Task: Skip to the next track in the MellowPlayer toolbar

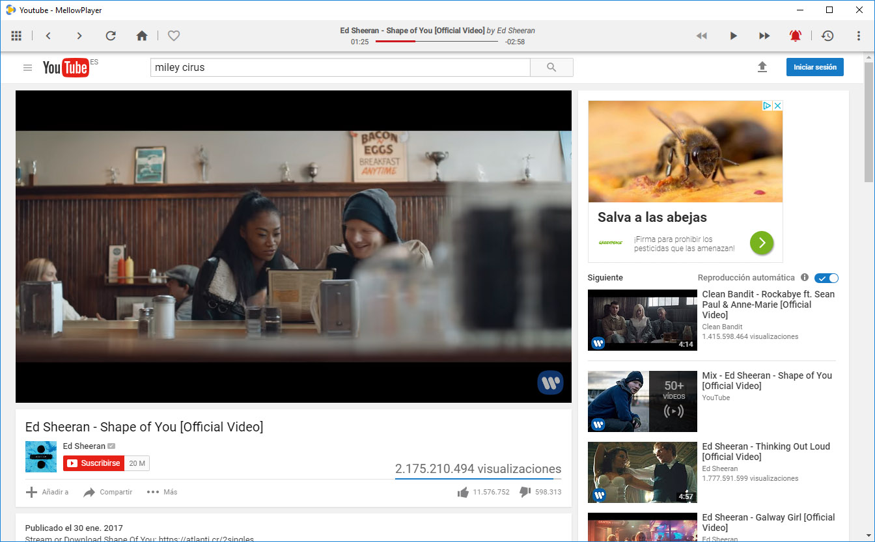Action: [x=764, y=36]
